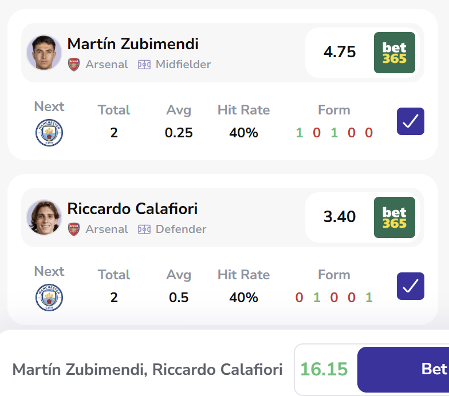
Task: Select the 4.75 odds for Zubimendi
Action: (x=339, y=53)
